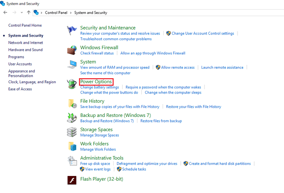The height and width of the screenshot is (193, 284).
Task: Click shield icon beside View event logs
Action: click(82, 169)
